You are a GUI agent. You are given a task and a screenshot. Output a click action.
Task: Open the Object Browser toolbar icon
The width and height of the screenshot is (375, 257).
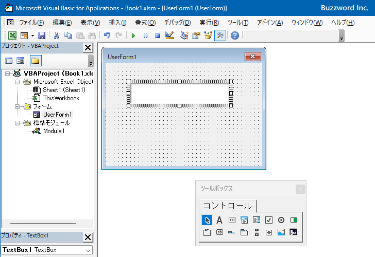pos(208,35)
